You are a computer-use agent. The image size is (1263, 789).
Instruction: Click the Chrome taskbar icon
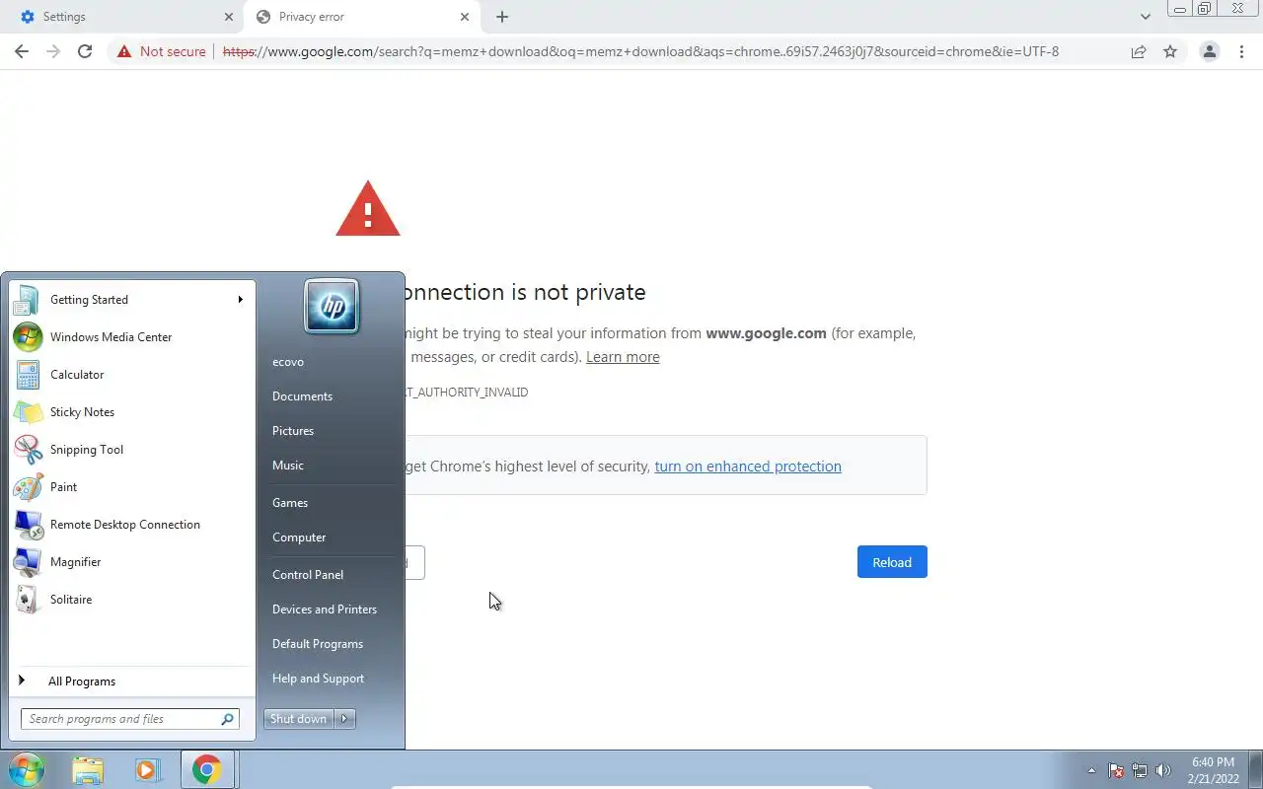click(207, 770)
